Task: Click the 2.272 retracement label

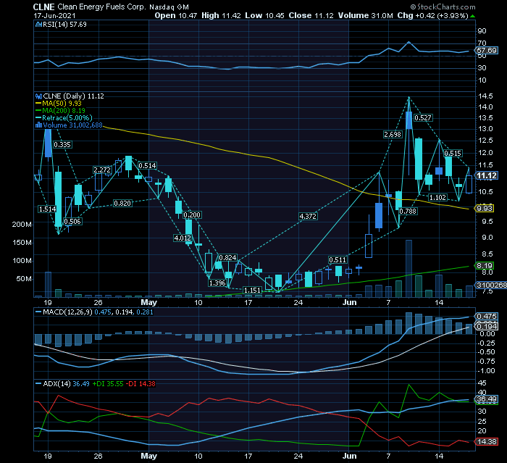Action: point(102,170)
